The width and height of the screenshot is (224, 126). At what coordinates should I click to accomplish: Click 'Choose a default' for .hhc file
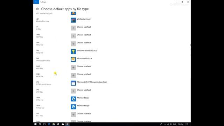point(84,43)
